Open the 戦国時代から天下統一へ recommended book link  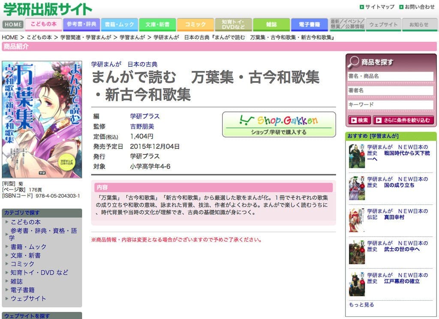(398, 153)
